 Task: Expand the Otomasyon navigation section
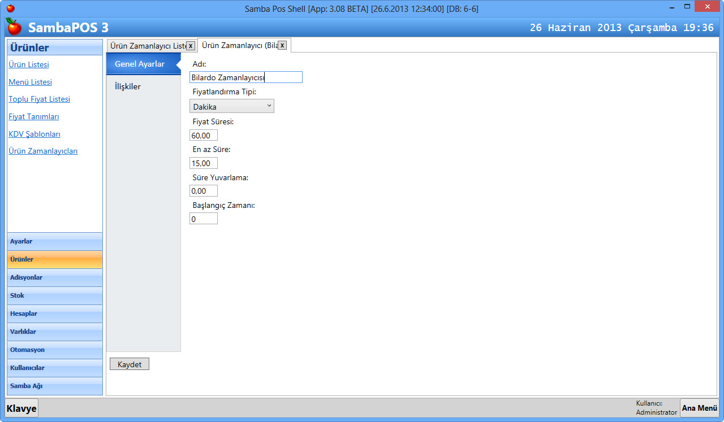tap(55, 350)
